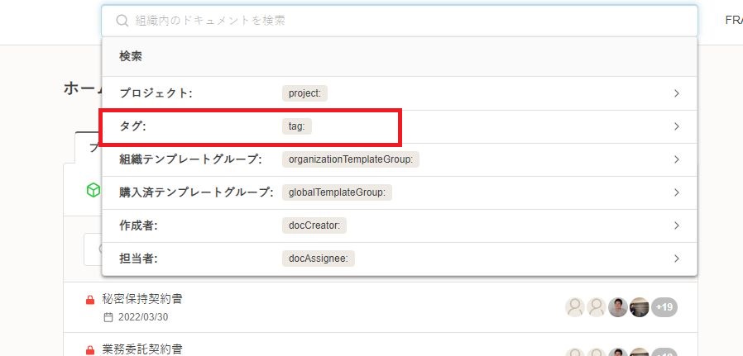The image size is (743, 356).
Task: Expand the 担当者 row chevron arrow
Action: (676, 259)
